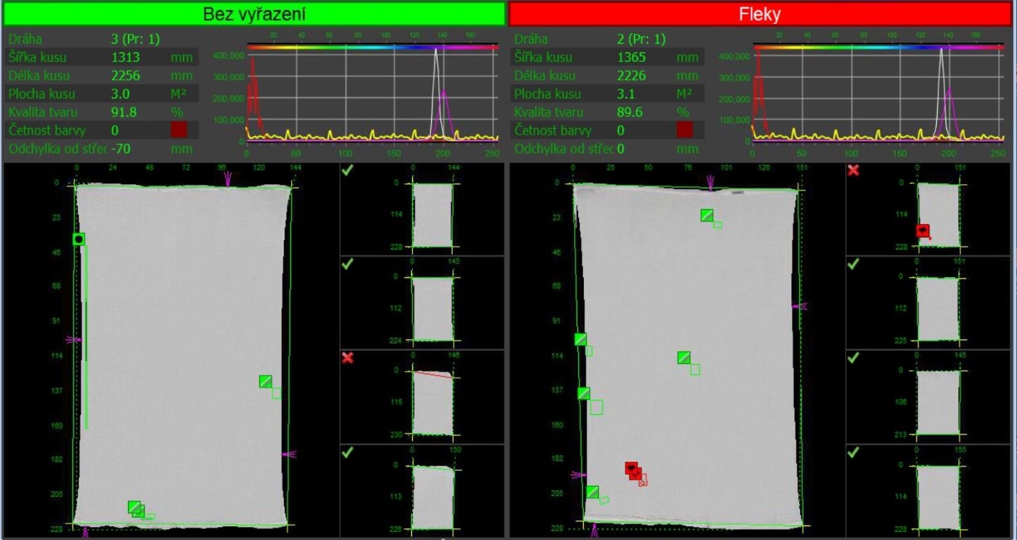Click the green check on left panel's fourth thumbnail
The height and width of the screenshot is (540, 1017).
347,453
